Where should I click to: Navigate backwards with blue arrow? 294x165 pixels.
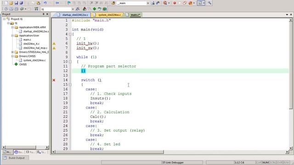[57, 3]
